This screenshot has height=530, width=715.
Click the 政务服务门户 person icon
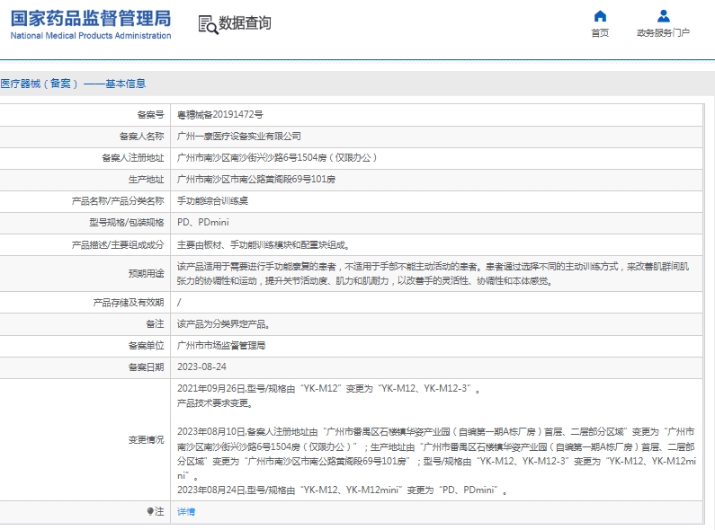(x=663, y=16)
